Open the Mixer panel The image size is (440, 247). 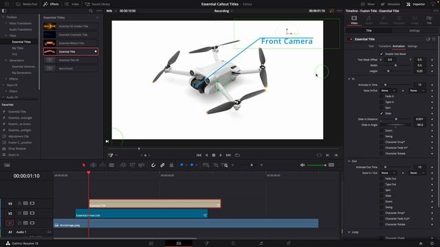(x=368, y=4)
